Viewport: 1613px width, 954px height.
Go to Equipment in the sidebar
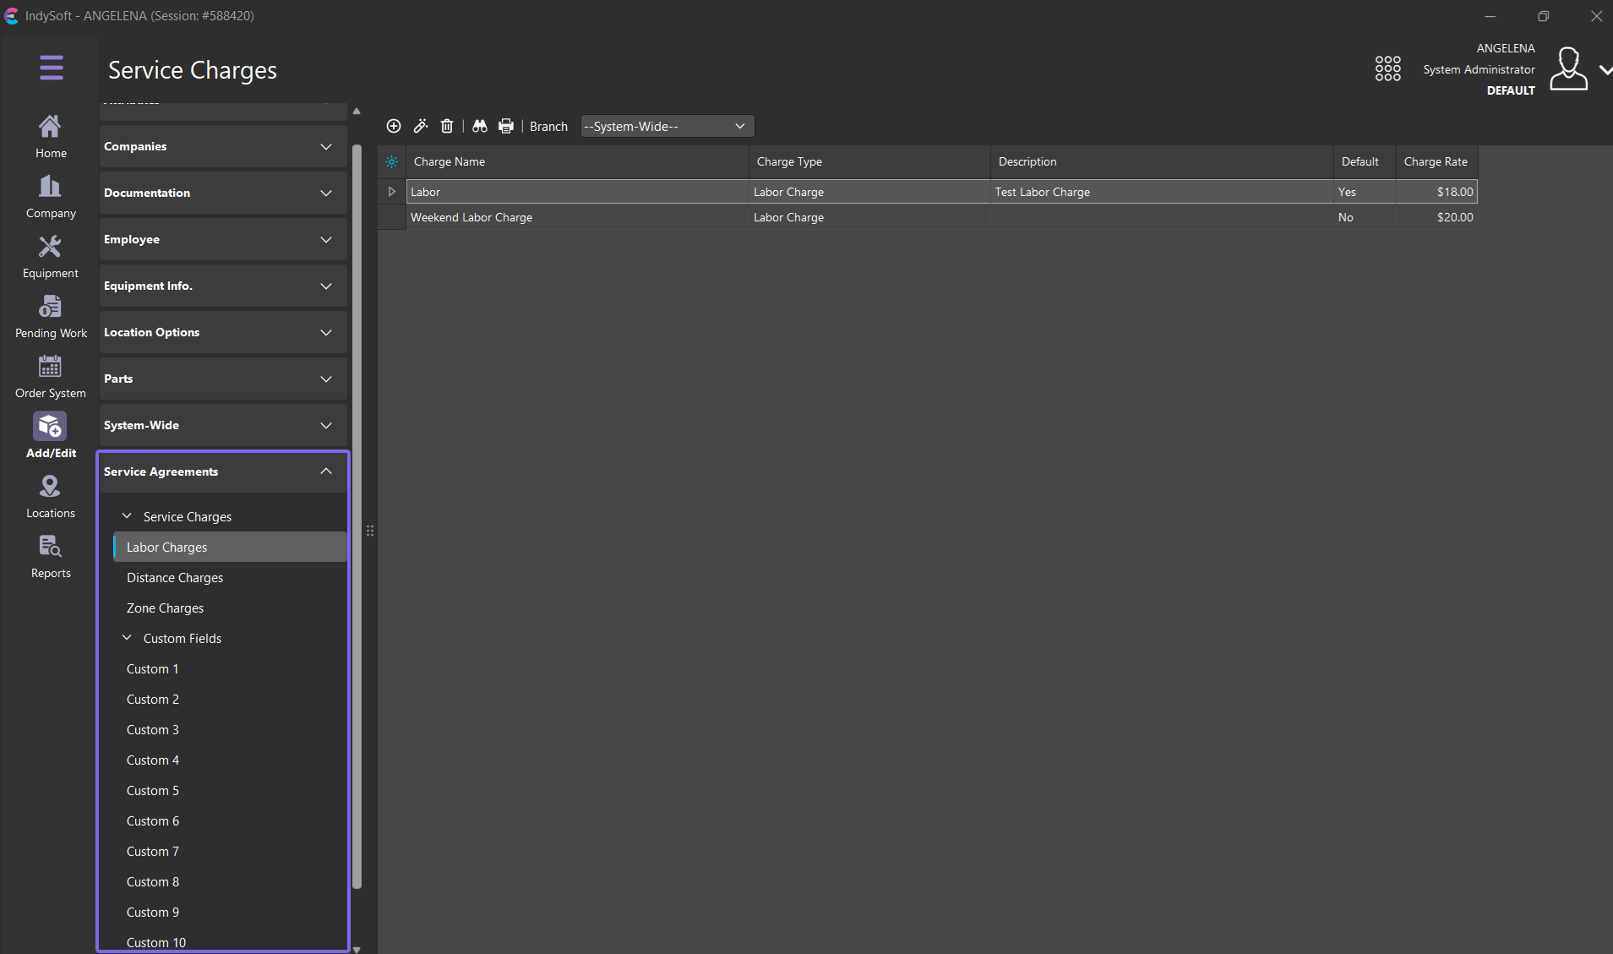pyautogui.click(x=51, y=257)
